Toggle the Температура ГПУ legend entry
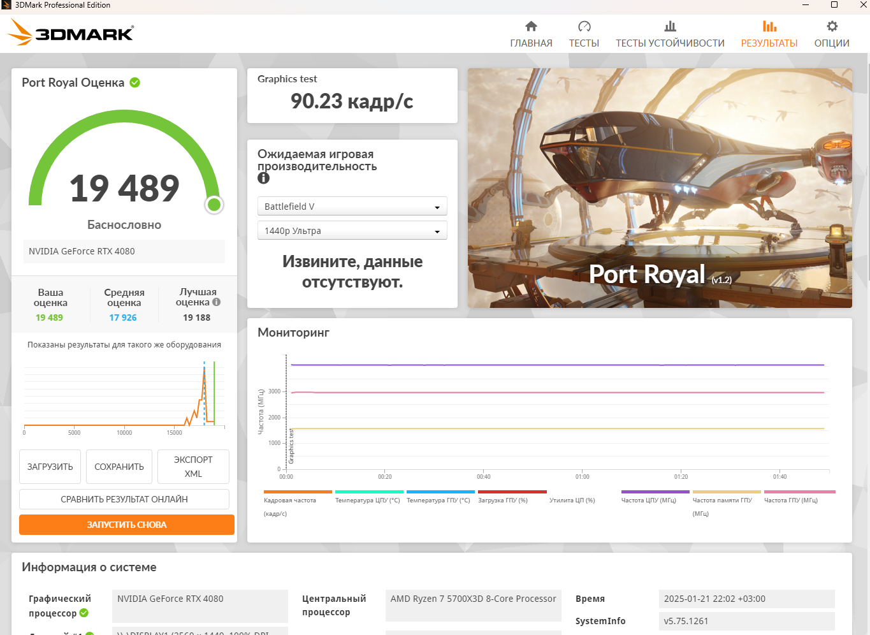Viewport: 870px width, 635px height. pyautogui.click(x=440, y=498)
